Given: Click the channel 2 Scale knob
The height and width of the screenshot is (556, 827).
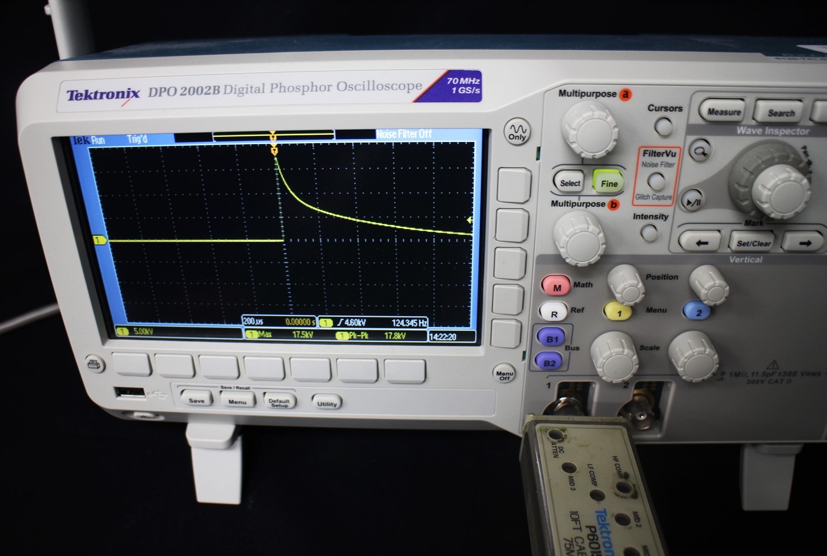Looking at the screenshot, I should pyautogui.click(x=693, y=356).
